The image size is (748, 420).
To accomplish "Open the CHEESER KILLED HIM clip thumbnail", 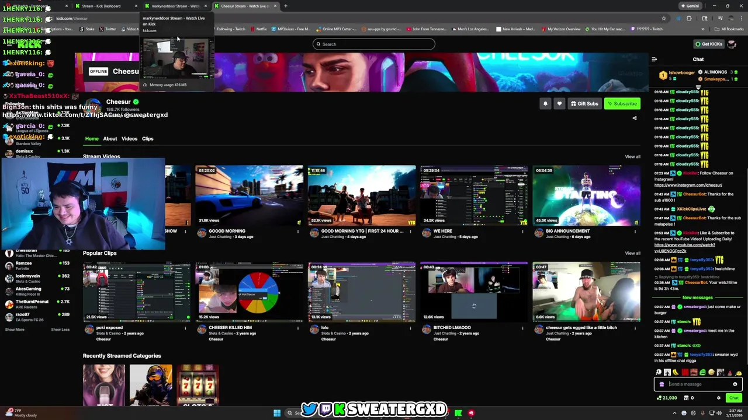I will (249, 292).
